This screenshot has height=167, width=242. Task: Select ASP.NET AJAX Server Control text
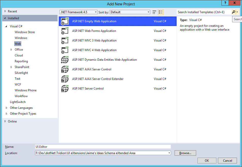coord(92,69)
